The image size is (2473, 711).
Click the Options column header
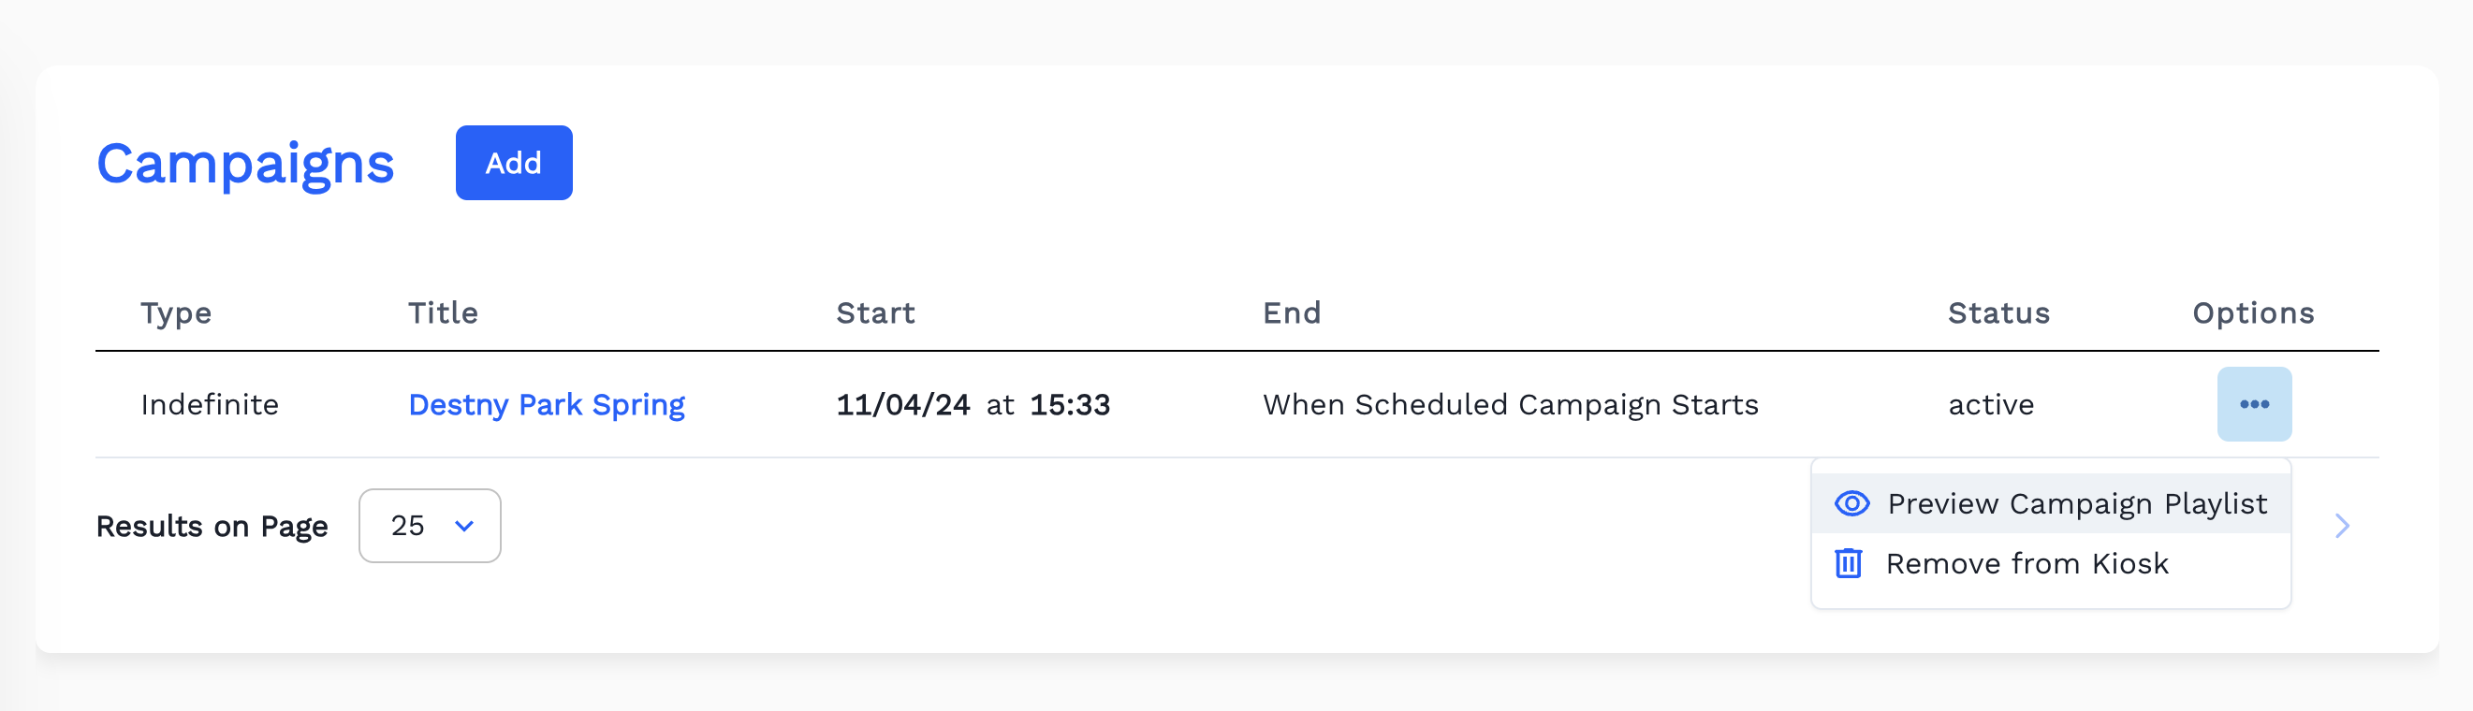coord(2252,312)
